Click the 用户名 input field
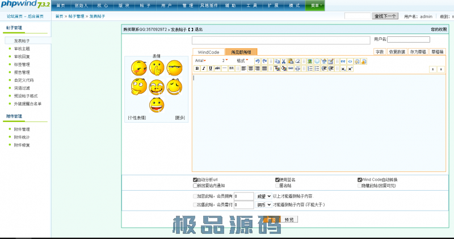The image size is (454, 239). tap(409, 39)
